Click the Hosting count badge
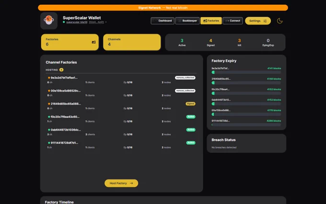 (x=61, y=70)
